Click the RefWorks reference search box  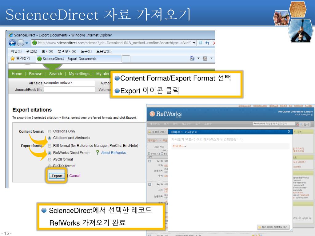tap(274, 124)
